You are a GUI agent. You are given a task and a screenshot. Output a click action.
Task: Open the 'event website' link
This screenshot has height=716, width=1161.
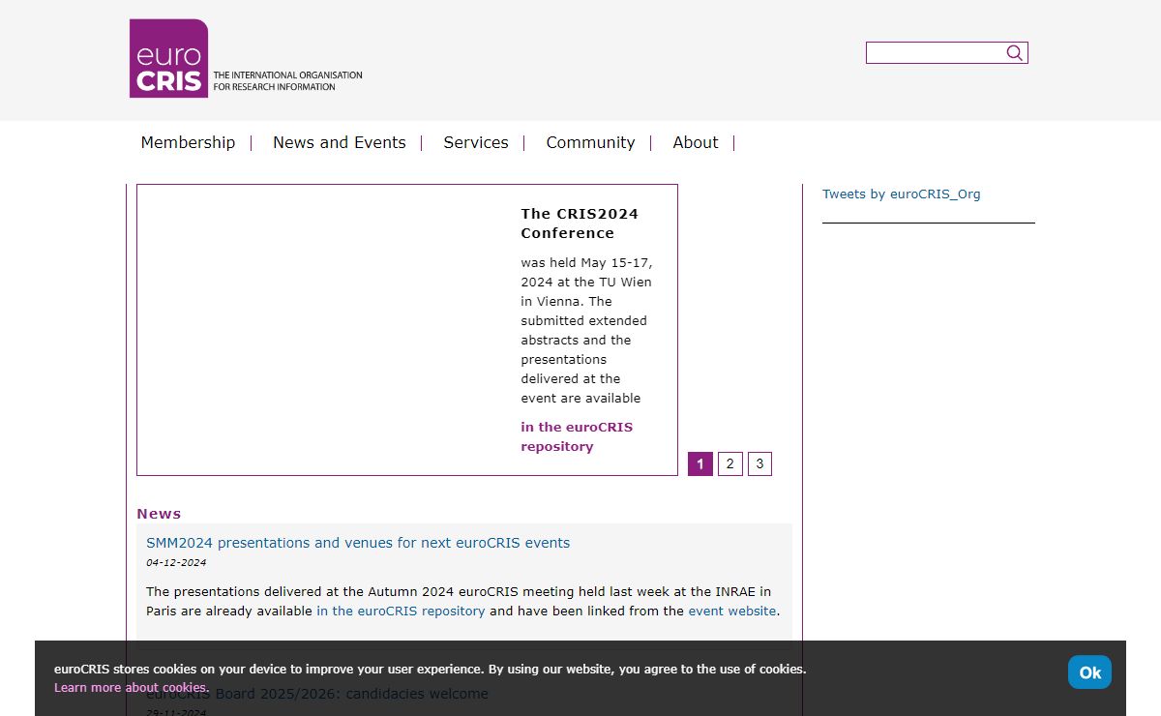[732, 611]
